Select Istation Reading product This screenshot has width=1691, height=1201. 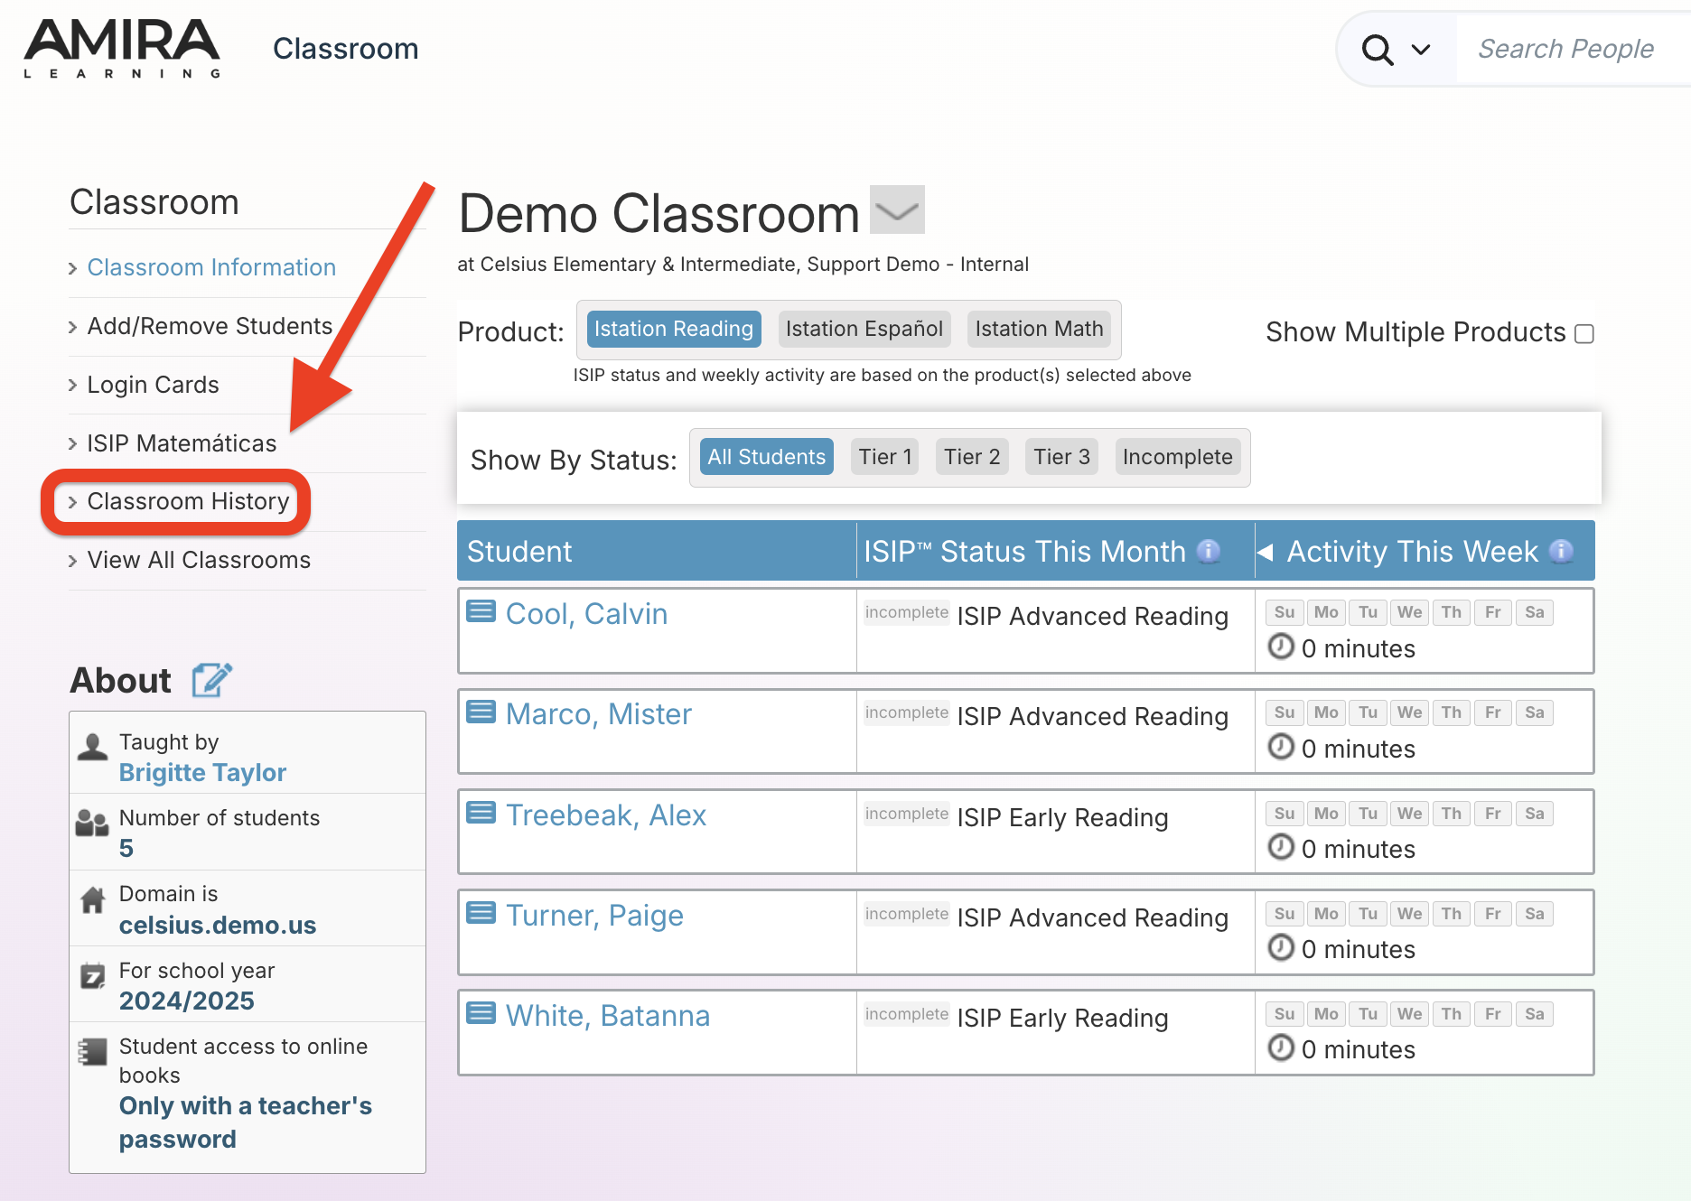[674, 329]
